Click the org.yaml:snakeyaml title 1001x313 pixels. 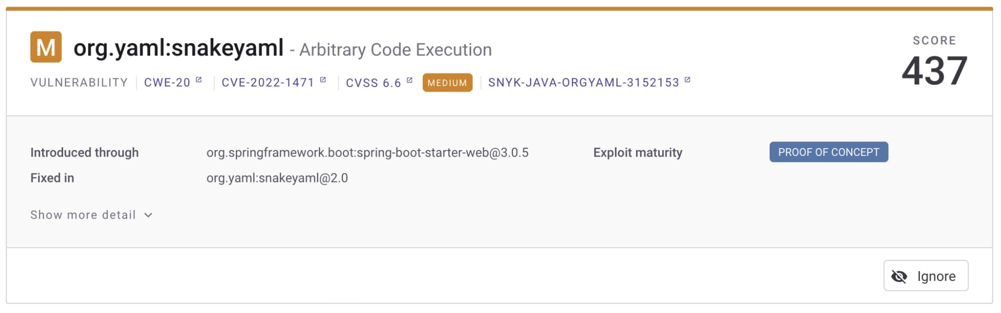tap(178, 48)
